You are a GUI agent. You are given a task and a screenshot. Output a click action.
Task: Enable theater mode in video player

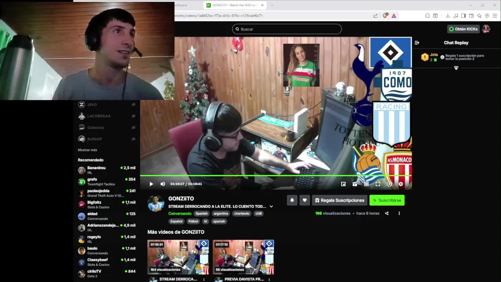pyautogui.click(x=366, y=184)
